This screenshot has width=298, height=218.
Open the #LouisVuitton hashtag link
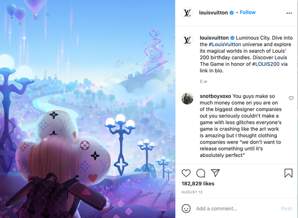click(x=225, y=44)
